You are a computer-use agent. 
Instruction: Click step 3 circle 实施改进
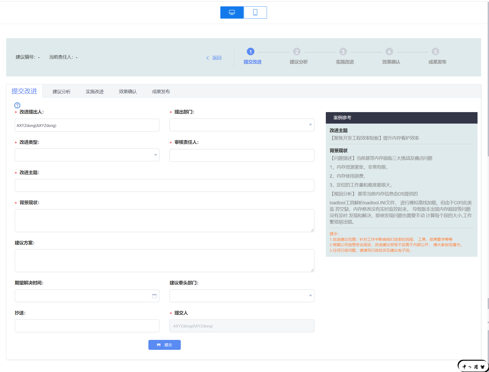point(343,52)
